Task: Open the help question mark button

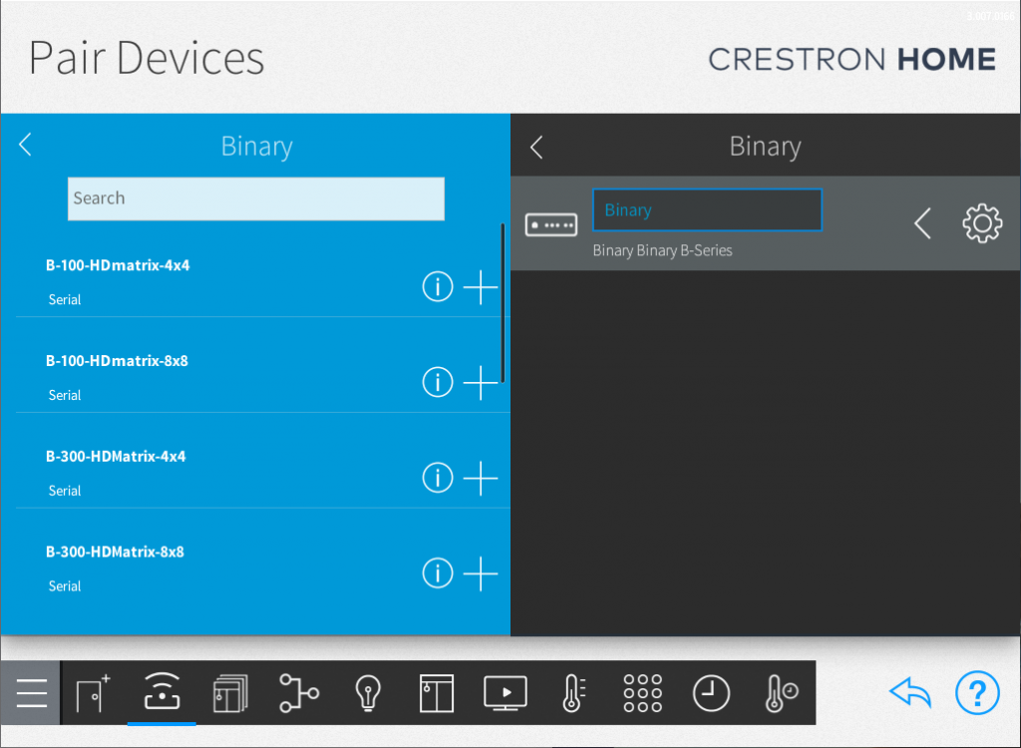Action: point(977,692)
